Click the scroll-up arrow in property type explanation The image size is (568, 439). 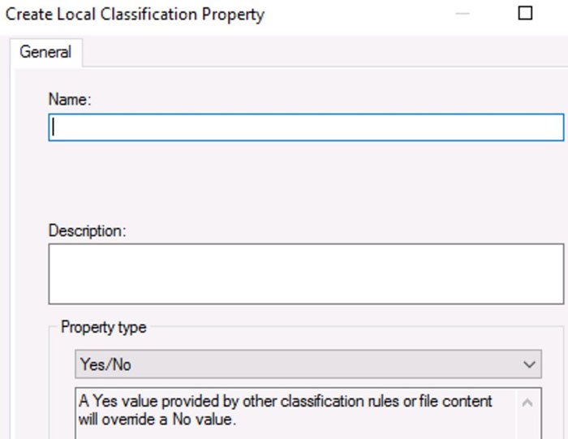(527, 402)
